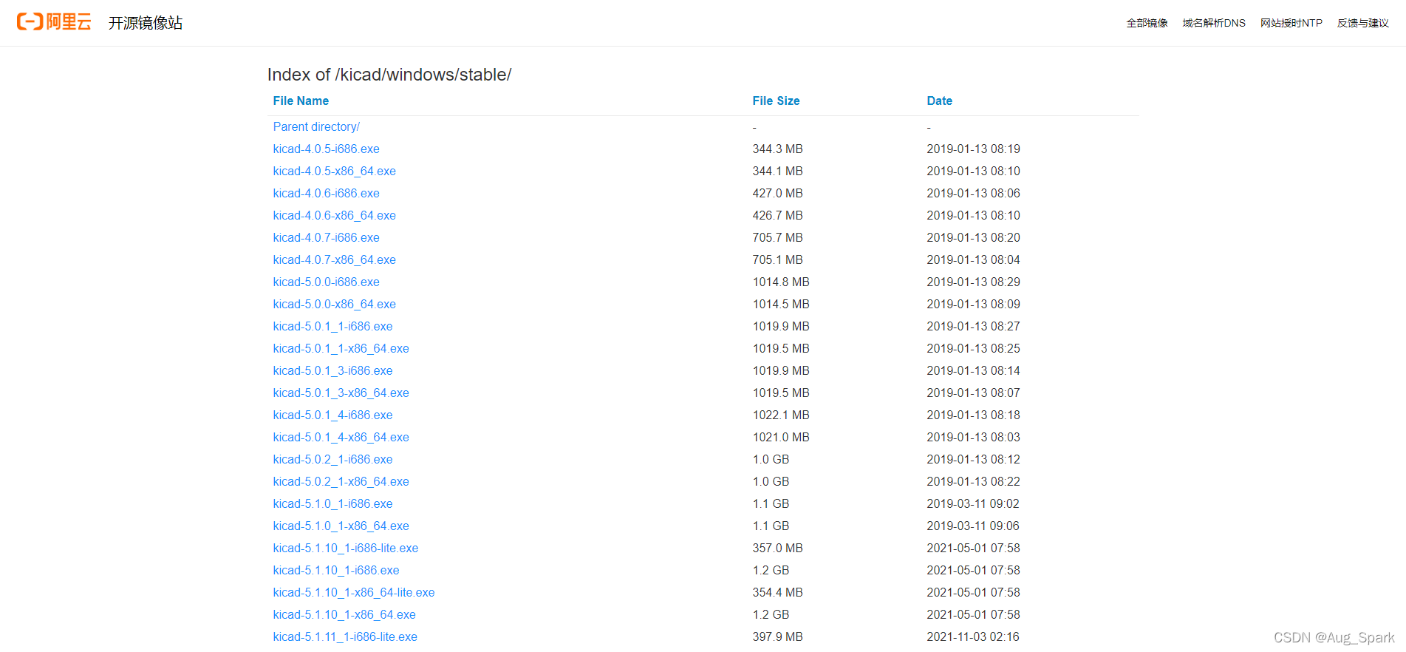Viewport: 1406px width, 652px height.
Task: Select the date 2019-03-11 09:02
Action: click(x=973, y=503)
